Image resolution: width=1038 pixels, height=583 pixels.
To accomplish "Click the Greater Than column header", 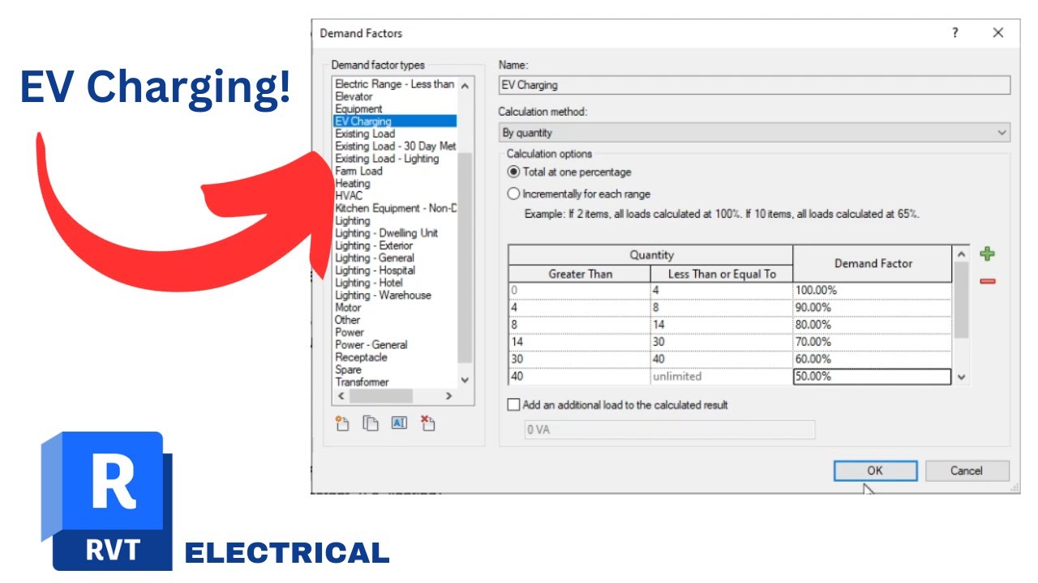I will pos(580,274).
